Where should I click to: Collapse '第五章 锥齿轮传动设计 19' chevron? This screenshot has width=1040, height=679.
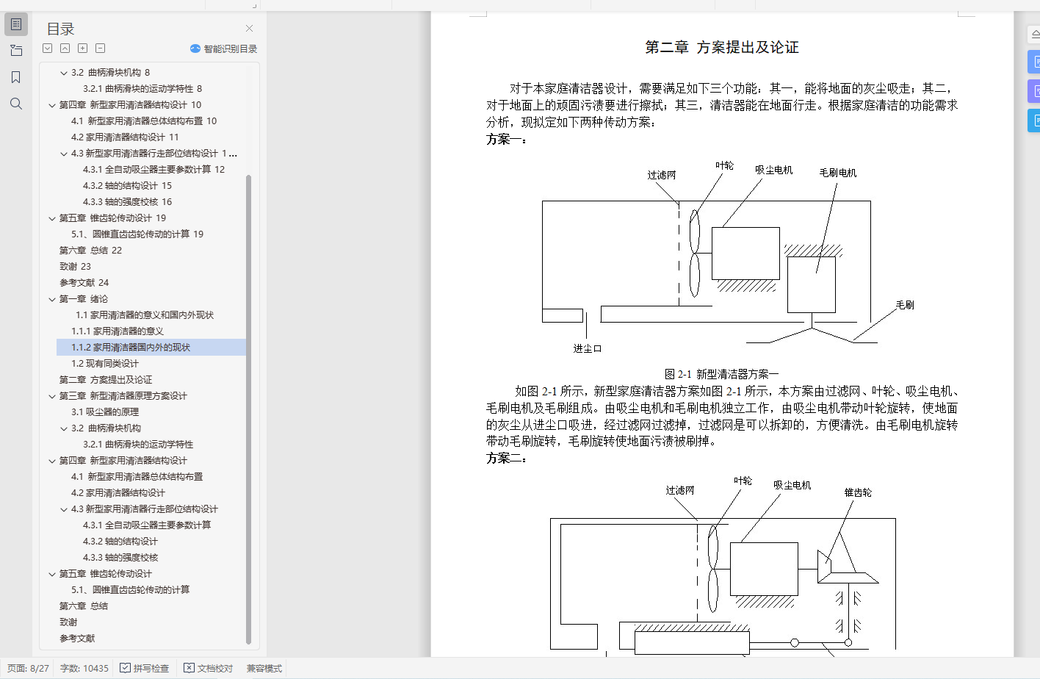(x=52, y=218)
